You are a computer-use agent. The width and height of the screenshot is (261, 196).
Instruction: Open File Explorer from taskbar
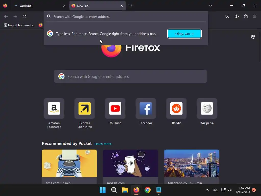pos(125,190)
